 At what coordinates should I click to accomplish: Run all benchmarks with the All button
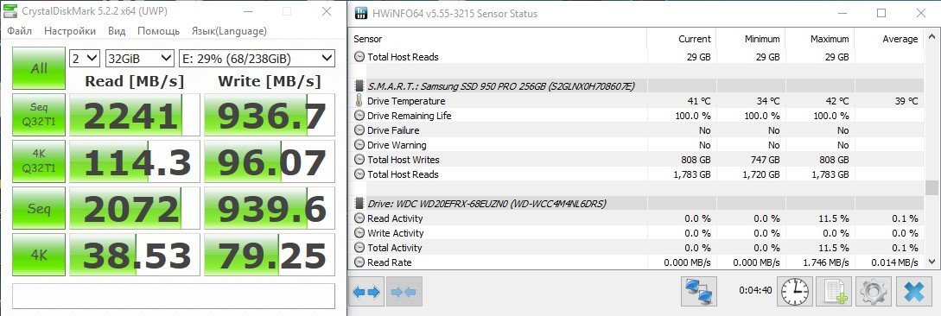[39, 68]
